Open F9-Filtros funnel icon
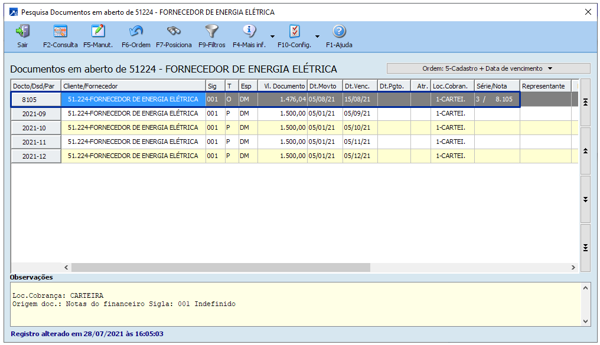600x345 pixels. click(211, 32)
